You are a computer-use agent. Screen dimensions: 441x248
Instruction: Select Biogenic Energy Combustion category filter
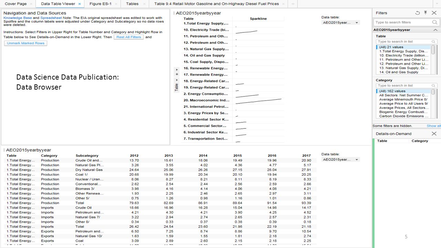pos(403,112)
